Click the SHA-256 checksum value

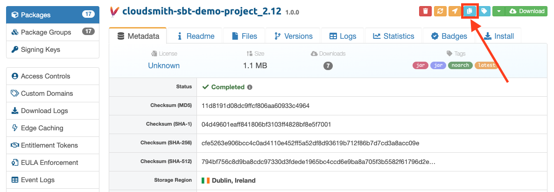[310, 143]
